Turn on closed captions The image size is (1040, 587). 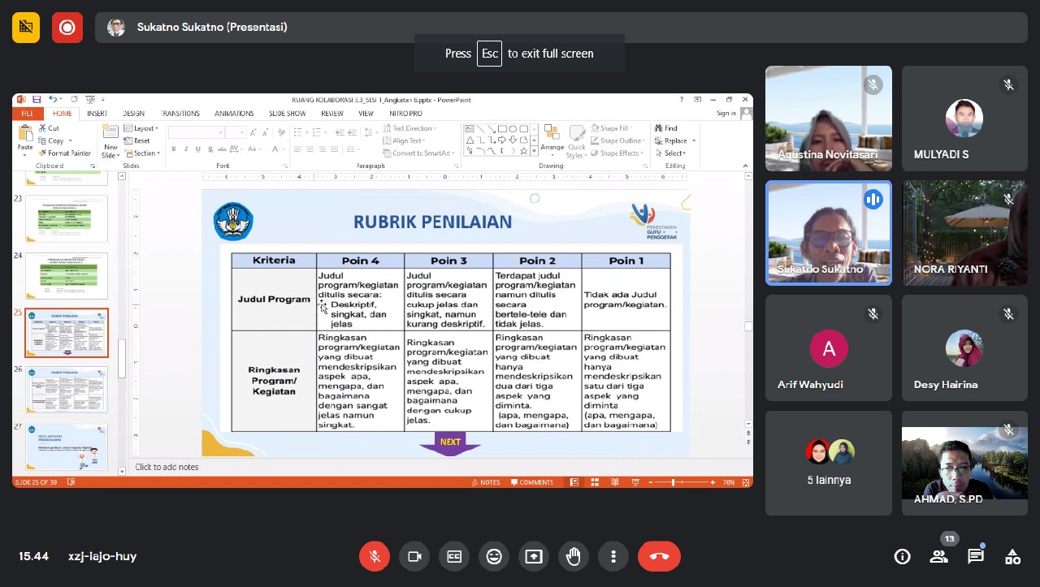pyautogui.click(x=454, y=556)
